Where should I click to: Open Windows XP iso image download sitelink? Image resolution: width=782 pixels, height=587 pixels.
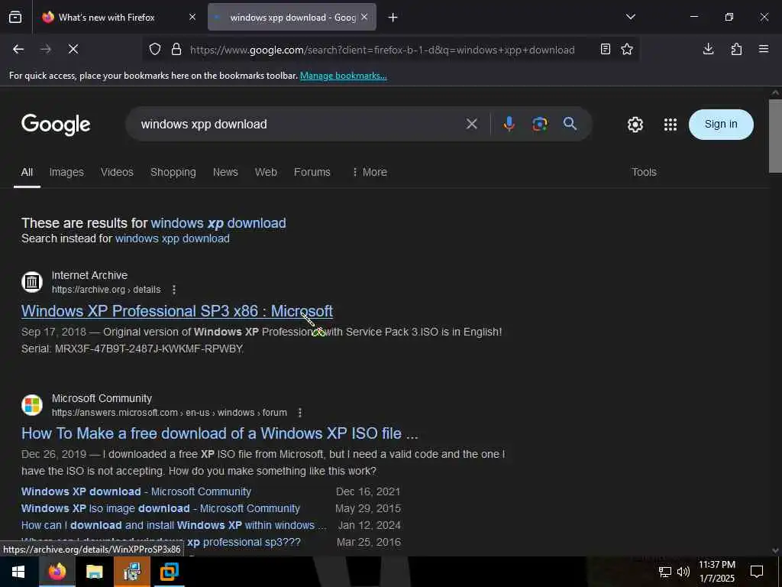click(x=160, y=508)
